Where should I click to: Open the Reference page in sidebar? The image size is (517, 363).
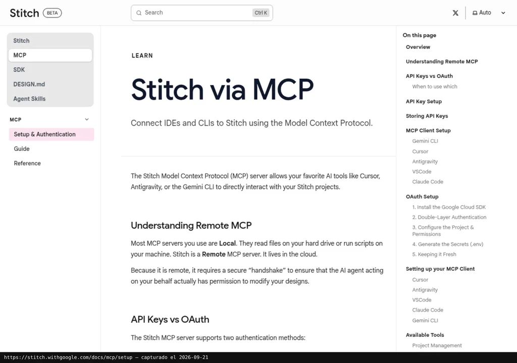point(51,163)
